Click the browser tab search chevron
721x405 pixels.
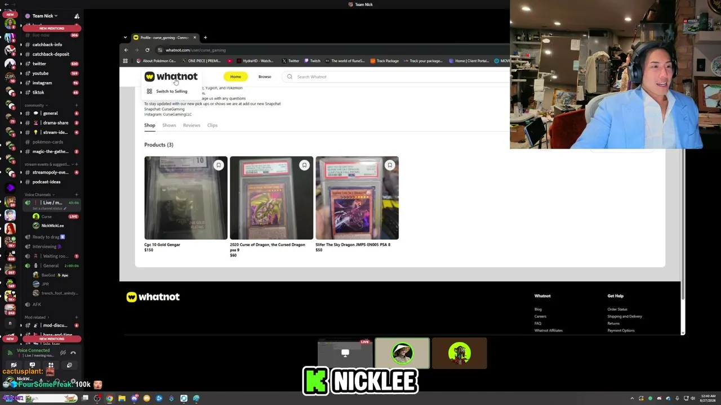(125, 38)
